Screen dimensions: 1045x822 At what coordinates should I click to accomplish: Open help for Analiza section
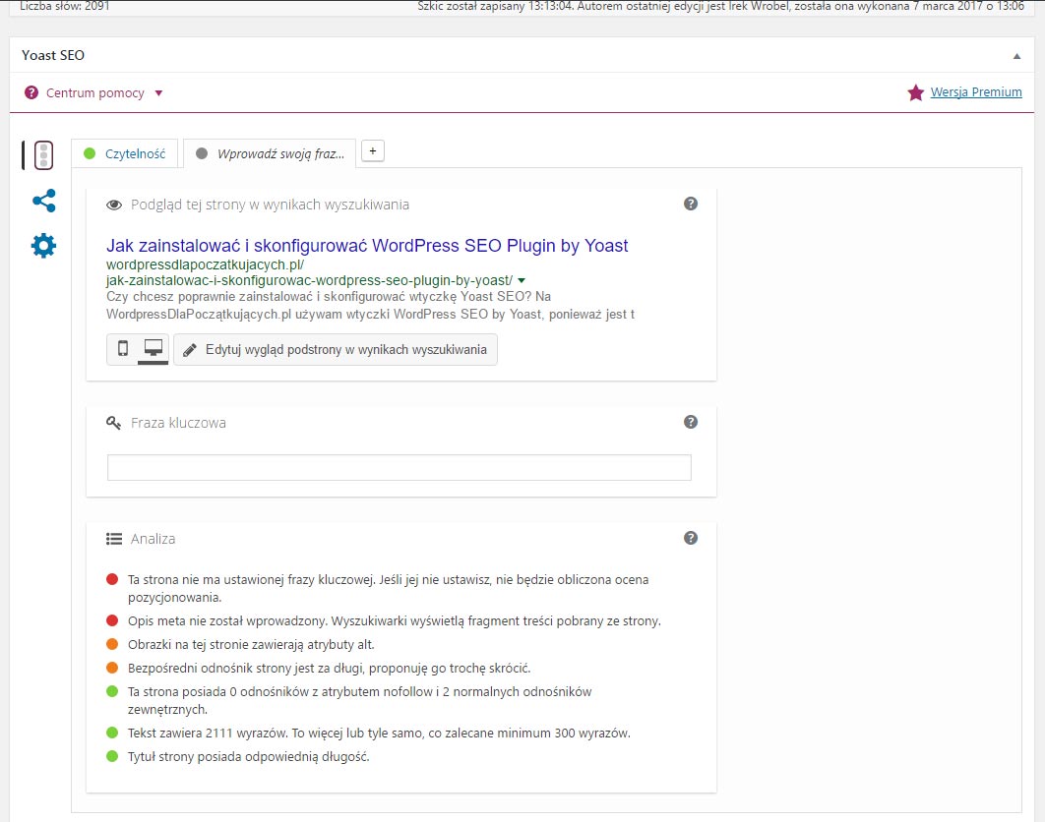coord(691,538)
